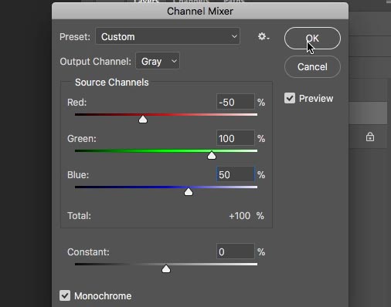Select the Green slider handle
The width and height of the screenshot is (391, 307).
(x=212, y=155)
